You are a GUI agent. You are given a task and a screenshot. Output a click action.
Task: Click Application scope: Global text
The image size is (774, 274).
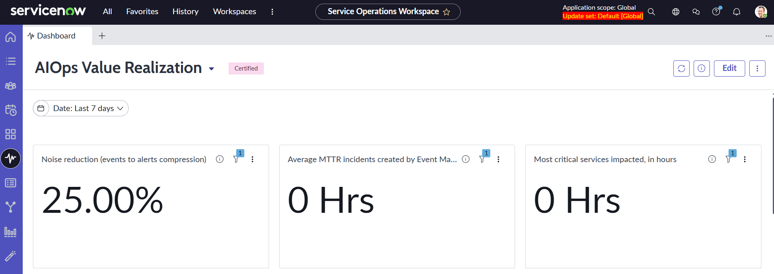599,7
